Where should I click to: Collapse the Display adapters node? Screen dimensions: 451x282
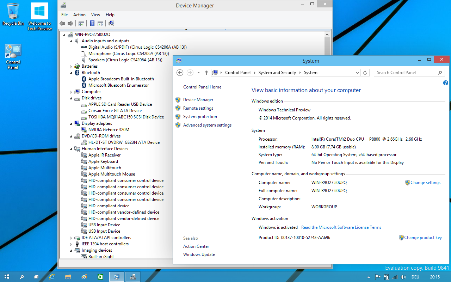(71, 123)
